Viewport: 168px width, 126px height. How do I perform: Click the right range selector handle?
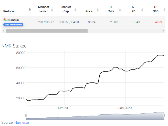(x=164, y=115)
